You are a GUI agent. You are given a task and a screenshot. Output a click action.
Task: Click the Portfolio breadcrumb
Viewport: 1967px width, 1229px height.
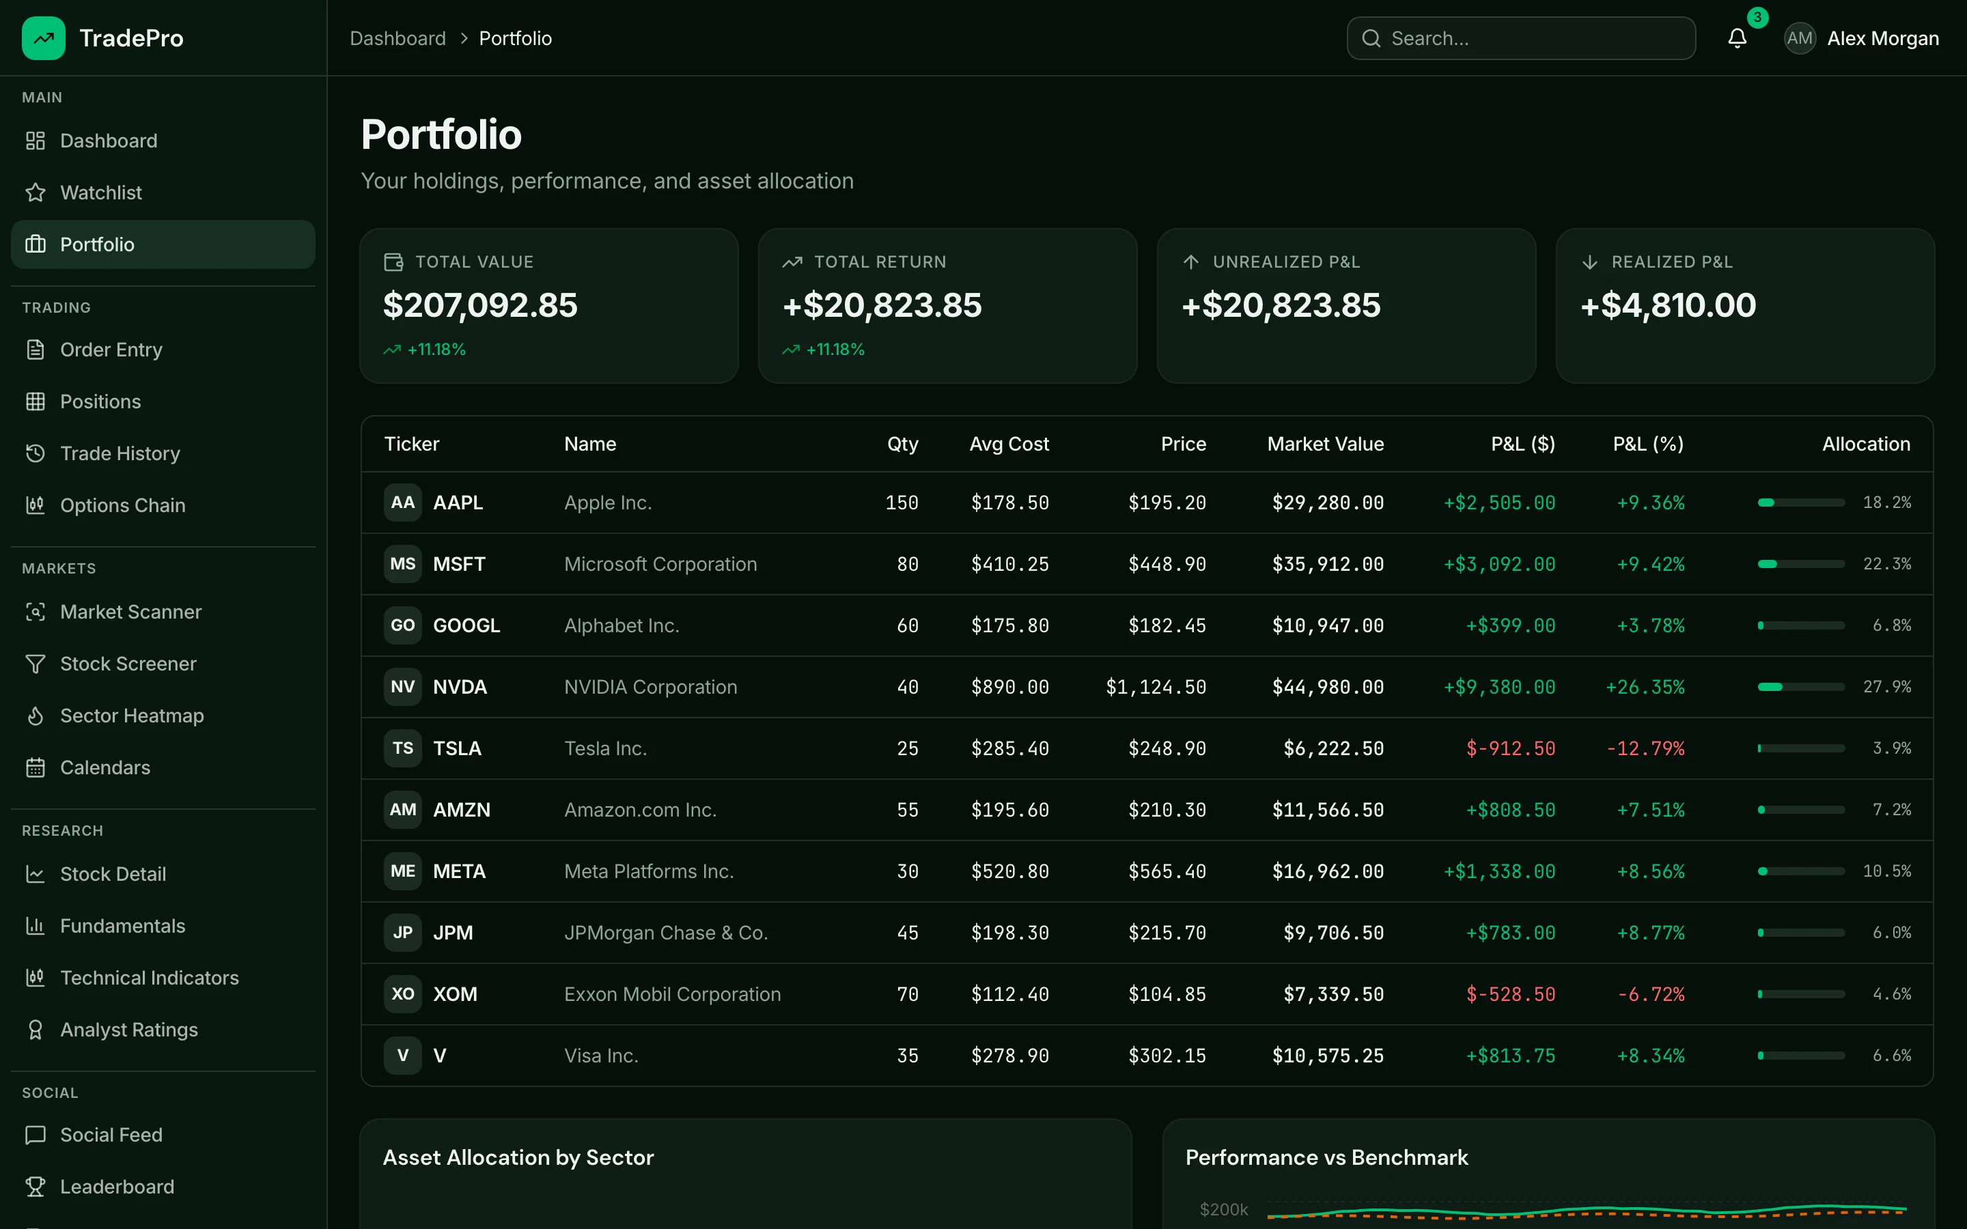(516, 38)
